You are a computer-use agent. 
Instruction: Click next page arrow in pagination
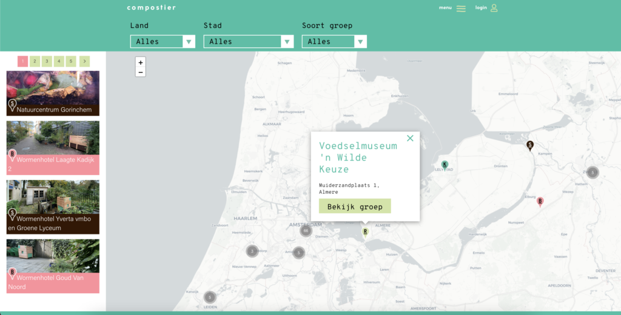84,61
